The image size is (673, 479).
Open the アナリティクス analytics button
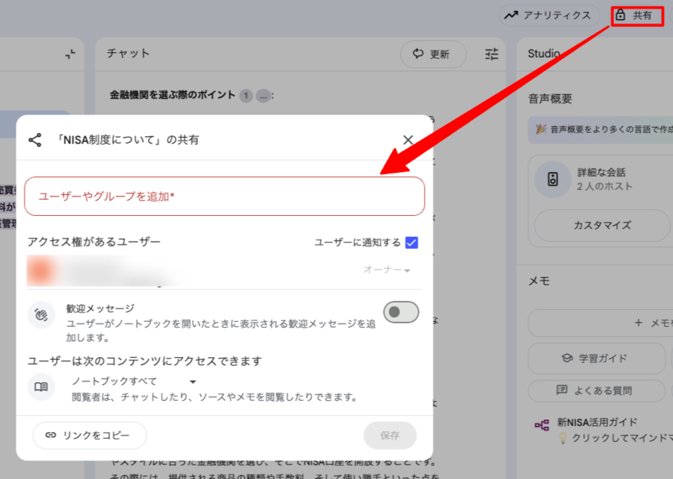[549, 15]
